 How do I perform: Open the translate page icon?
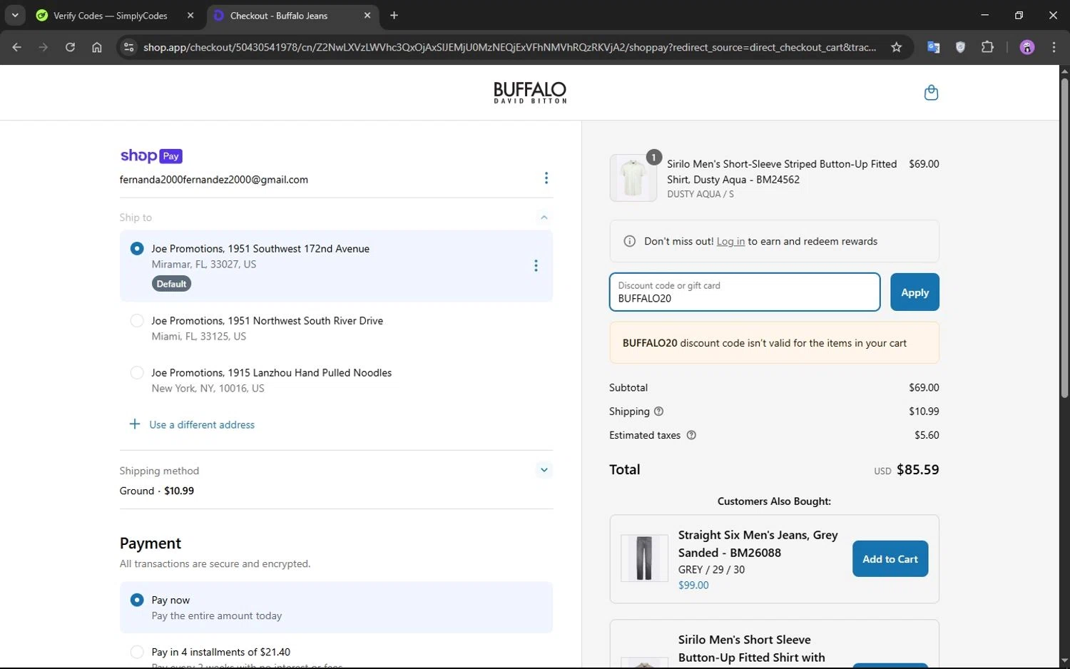click(x=933, y=47)
